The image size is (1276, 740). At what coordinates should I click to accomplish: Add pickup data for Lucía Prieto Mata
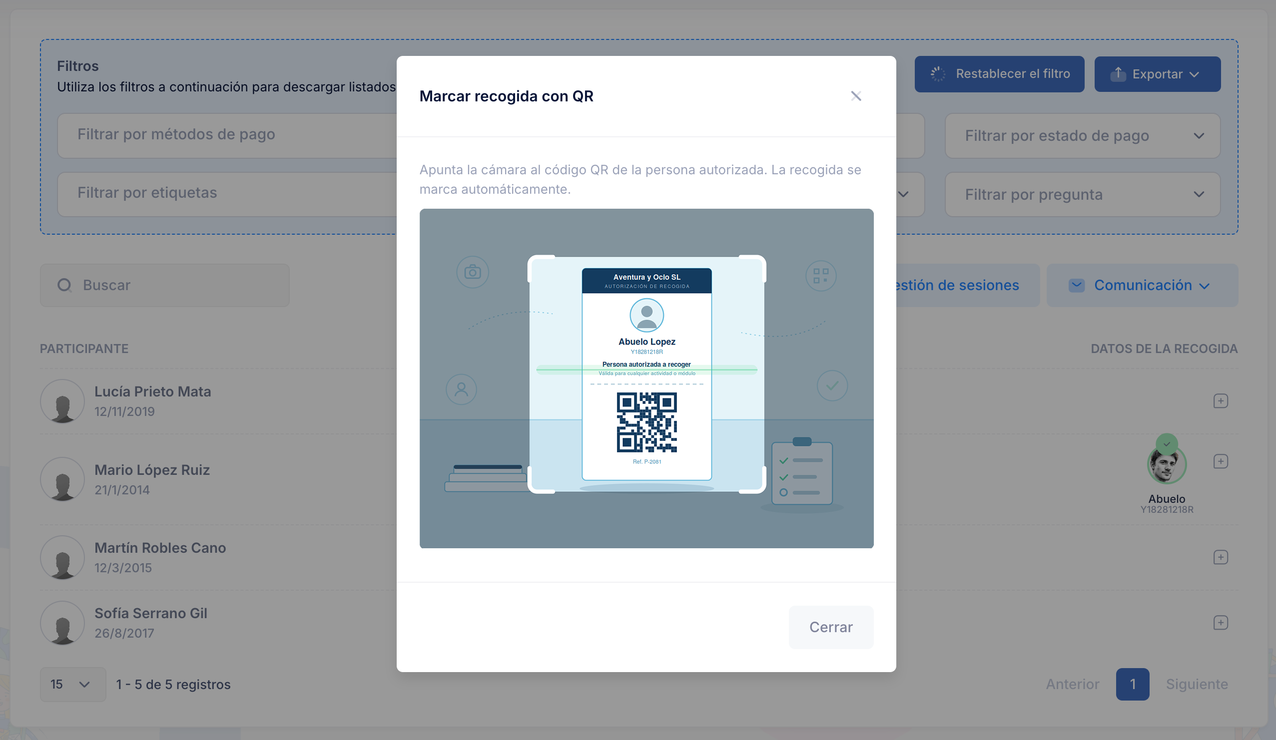[1221, 401]
